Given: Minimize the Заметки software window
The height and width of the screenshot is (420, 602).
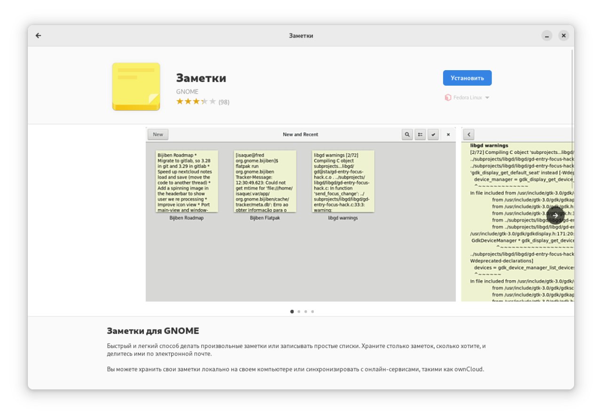Looking at the screenshot, I should point(547,36).
